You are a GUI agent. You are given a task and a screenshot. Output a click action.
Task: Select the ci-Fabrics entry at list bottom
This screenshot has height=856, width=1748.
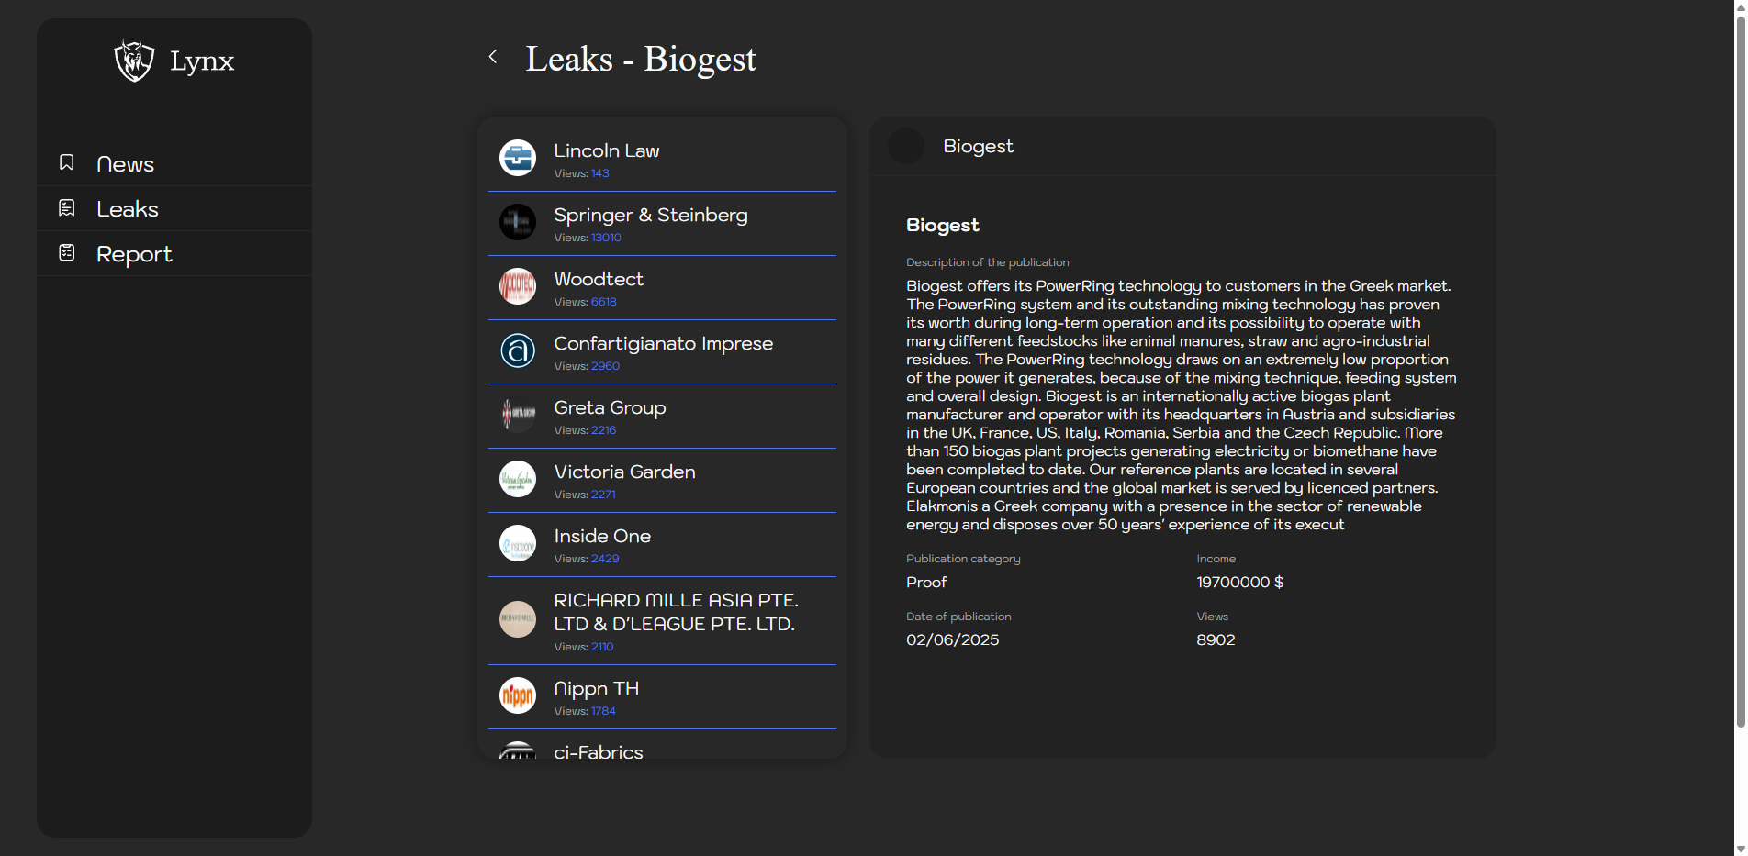(599, 750)
